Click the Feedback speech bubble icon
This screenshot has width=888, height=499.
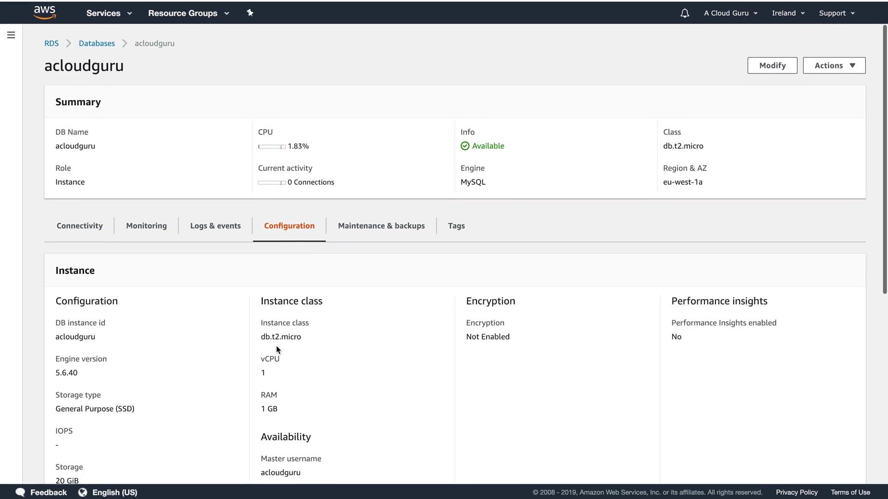tap(20, 492)
